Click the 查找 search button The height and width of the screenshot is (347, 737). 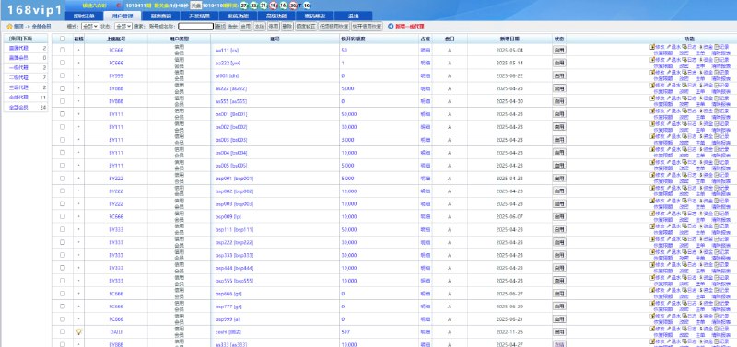[x=220, y=27]
